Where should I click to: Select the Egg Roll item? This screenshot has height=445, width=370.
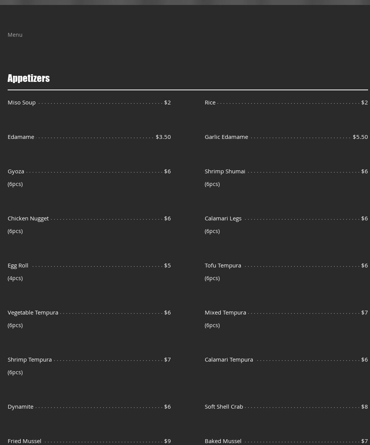[18, 266]
